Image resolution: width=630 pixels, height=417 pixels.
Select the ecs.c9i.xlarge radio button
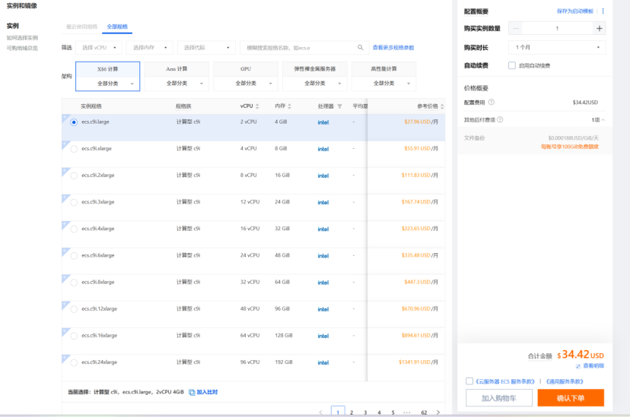[74, 149]
